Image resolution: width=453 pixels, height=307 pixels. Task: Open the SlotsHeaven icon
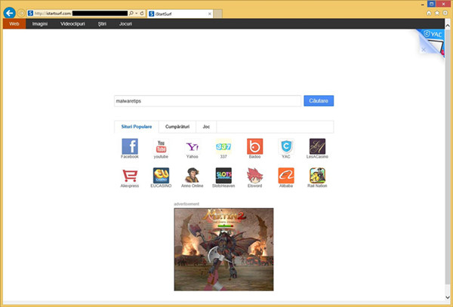pyautogui.click(x=223, y=176)
